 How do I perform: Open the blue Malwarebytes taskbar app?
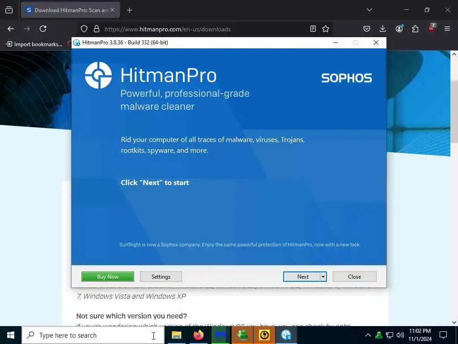tap(221, 335)
